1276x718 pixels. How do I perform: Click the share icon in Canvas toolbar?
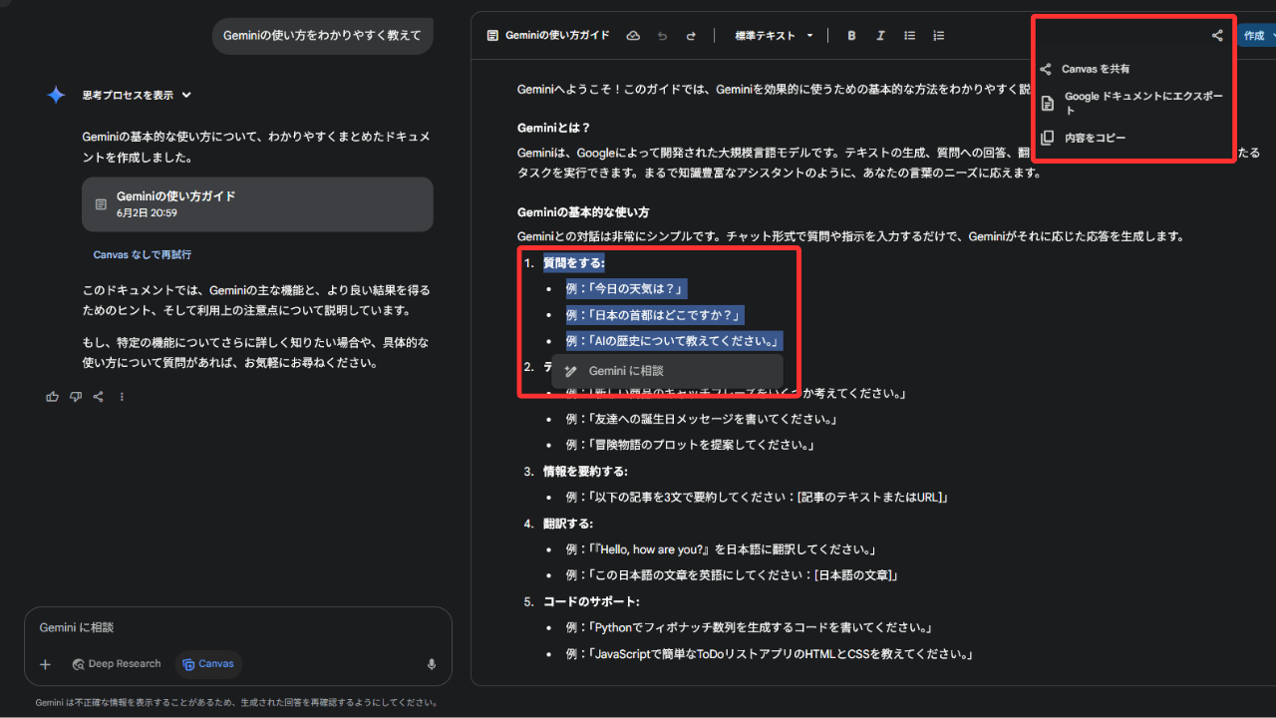pyautogui.click(x=1217, y=36)
